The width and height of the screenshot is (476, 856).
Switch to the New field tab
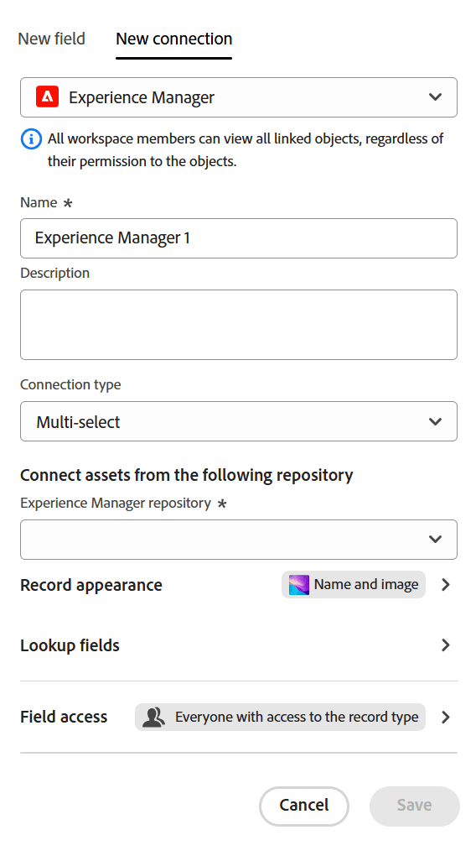point(51,39)
